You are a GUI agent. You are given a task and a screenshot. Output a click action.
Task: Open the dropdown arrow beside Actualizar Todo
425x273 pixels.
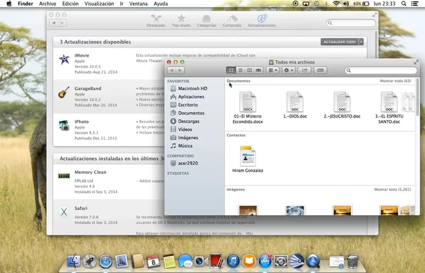click(x=361, y=42)
